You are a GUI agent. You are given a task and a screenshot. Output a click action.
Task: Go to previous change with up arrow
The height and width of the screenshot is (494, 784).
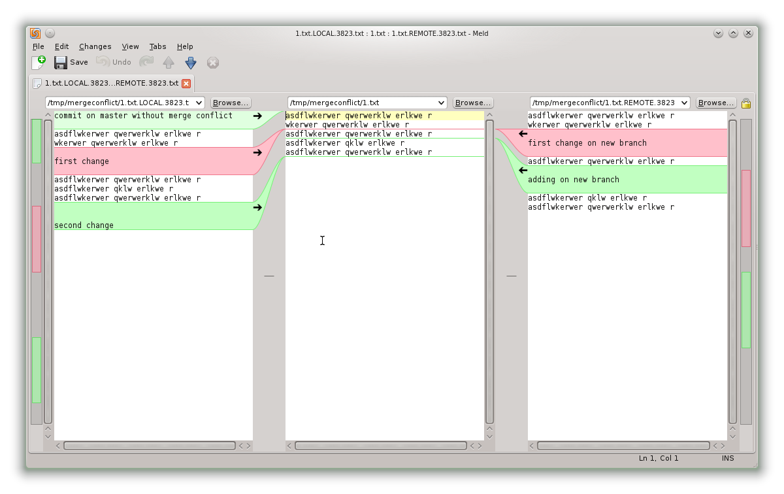pyautogui.click(x=169, y=62)
